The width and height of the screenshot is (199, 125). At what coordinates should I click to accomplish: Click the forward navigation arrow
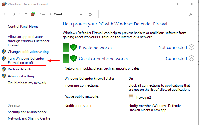[x=13, y=14]
